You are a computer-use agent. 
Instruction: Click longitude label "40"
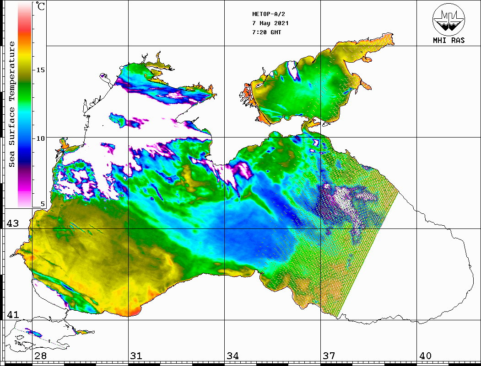(425, 356)
